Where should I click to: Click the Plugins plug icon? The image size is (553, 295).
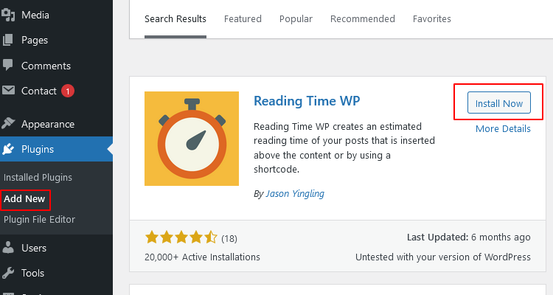9,149
